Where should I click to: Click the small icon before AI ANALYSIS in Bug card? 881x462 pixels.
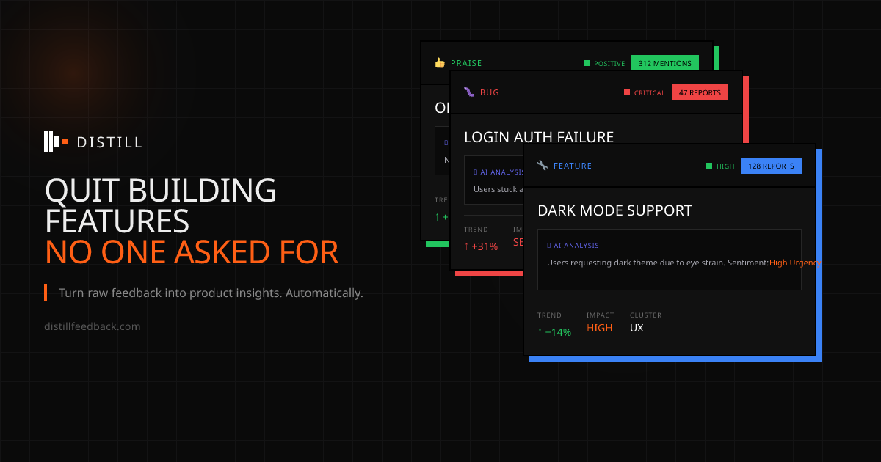476,172
